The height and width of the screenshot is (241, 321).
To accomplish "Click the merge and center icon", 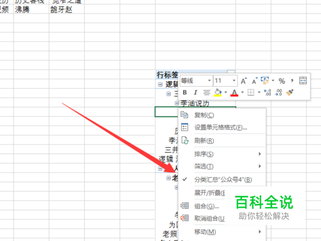I will tap(303, 80).
